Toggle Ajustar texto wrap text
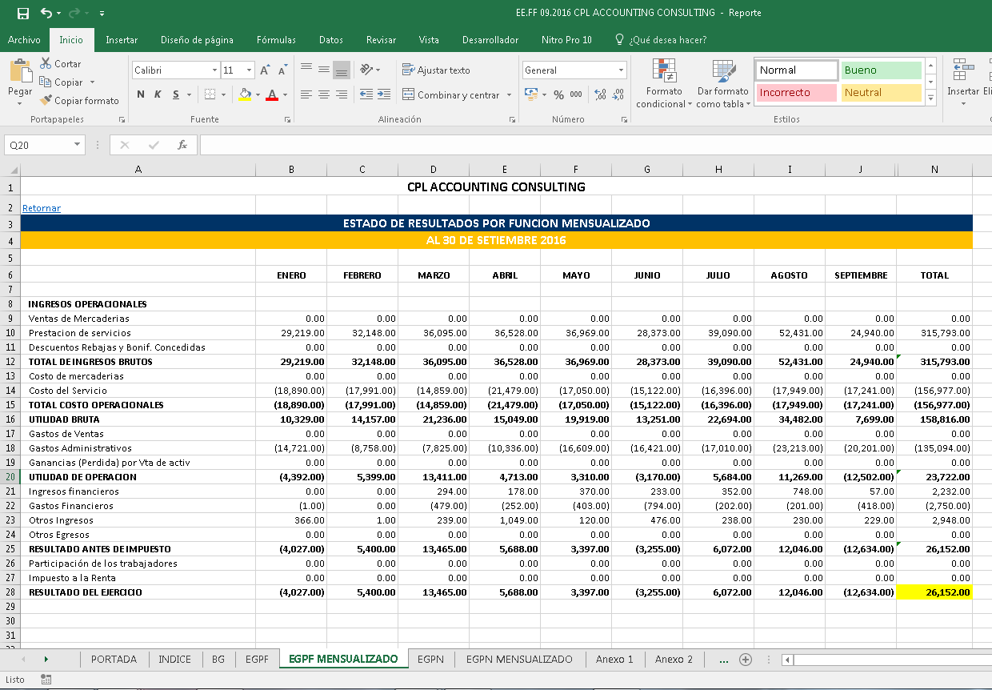992x690 pixels. click(x=436, y=70)
